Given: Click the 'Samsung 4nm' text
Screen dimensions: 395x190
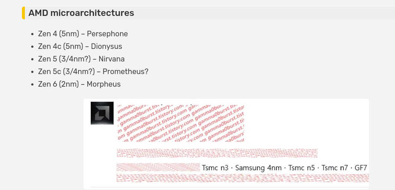Looking at the screenshot, I should point(259,168).
